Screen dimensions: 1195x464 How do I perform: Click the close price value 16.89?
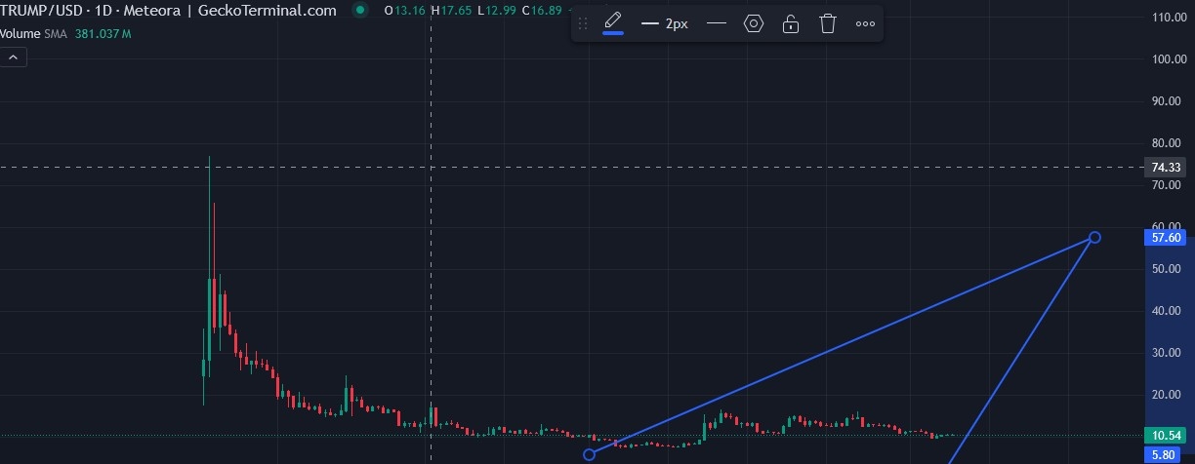(548, 11)
